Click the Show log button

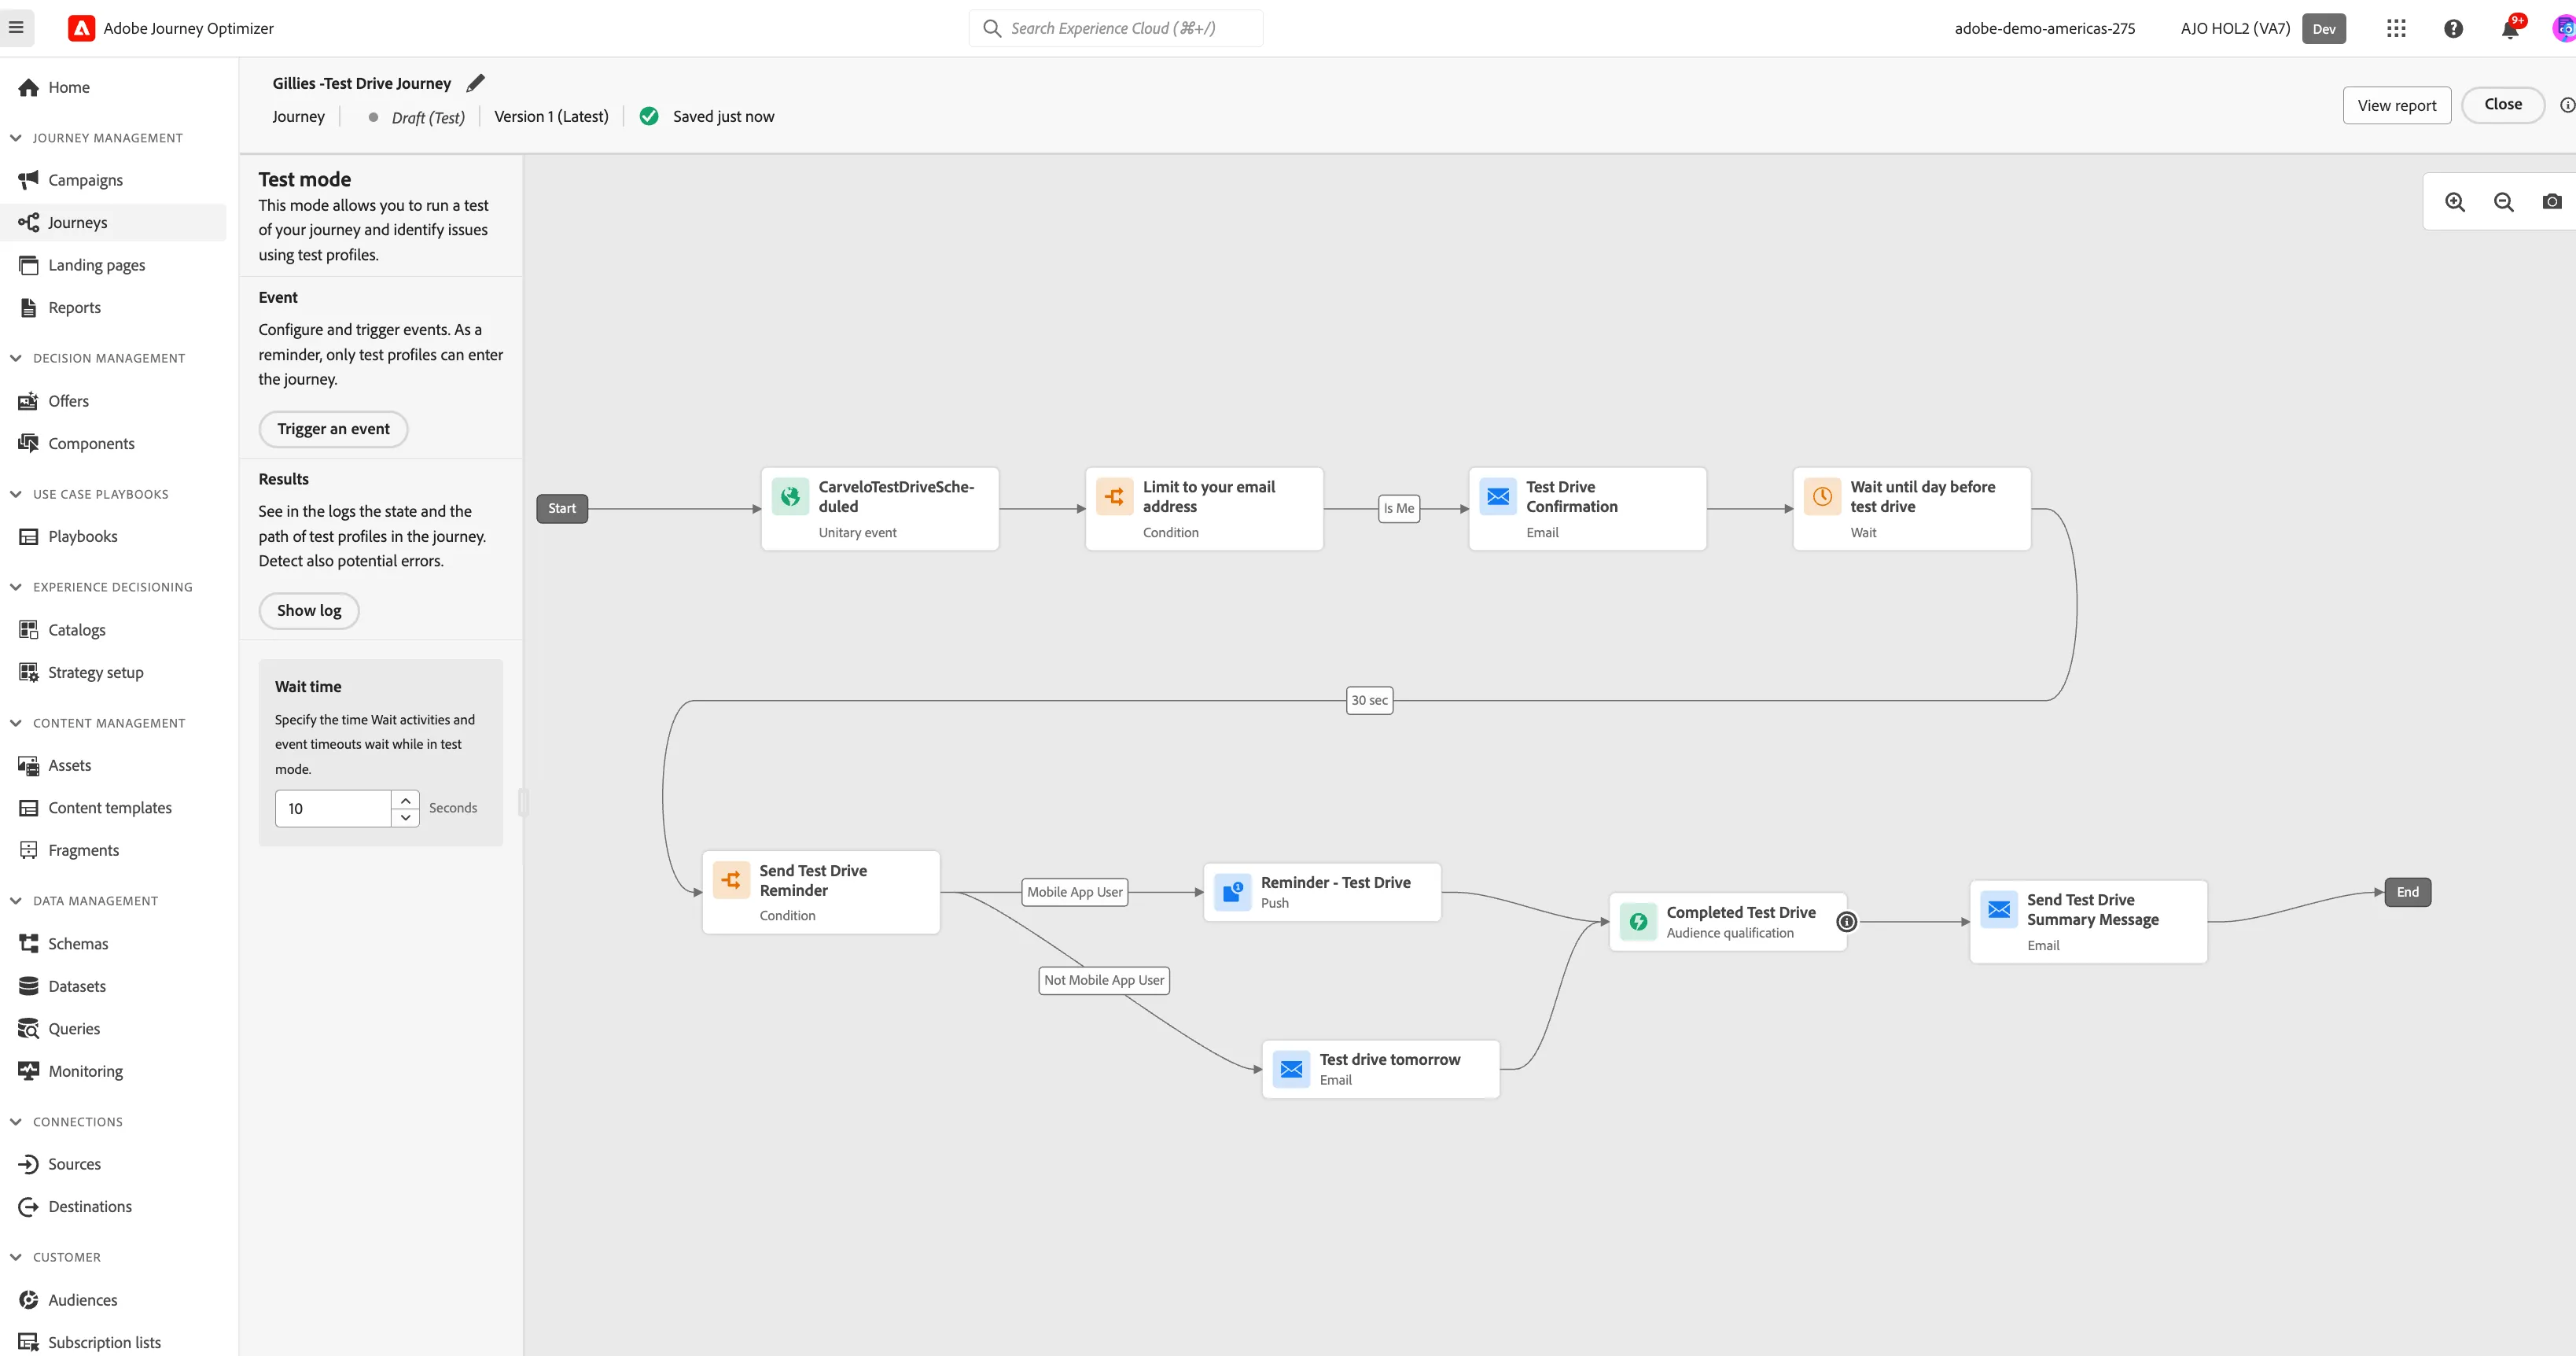pyautogui.click(x=309, y=611)
